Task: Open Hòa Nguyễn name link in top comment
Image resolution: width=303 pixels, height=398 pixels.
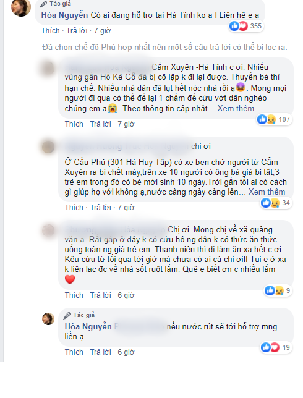Action: pyautogui.click(x=64, y=15)
